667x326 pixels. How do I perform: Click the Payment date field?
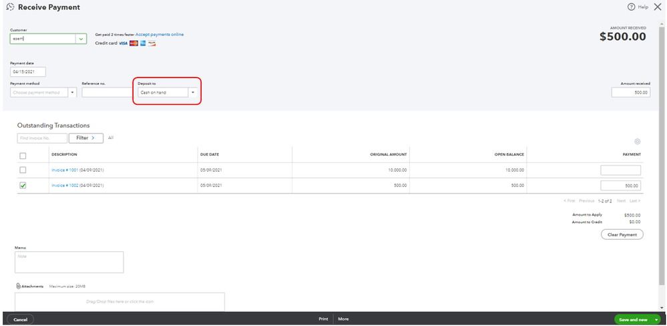click(28, 72)
